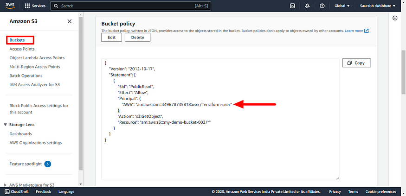Click inside the policy JSON text area
This screenshot has height=196, width=406.
(220, 119)
